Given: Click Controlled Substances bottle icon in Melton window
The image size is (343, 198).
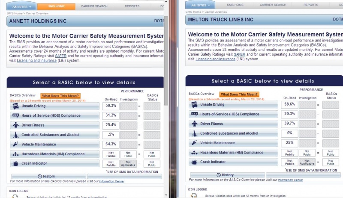Looking at the screenshot, I should click(195, 133).
